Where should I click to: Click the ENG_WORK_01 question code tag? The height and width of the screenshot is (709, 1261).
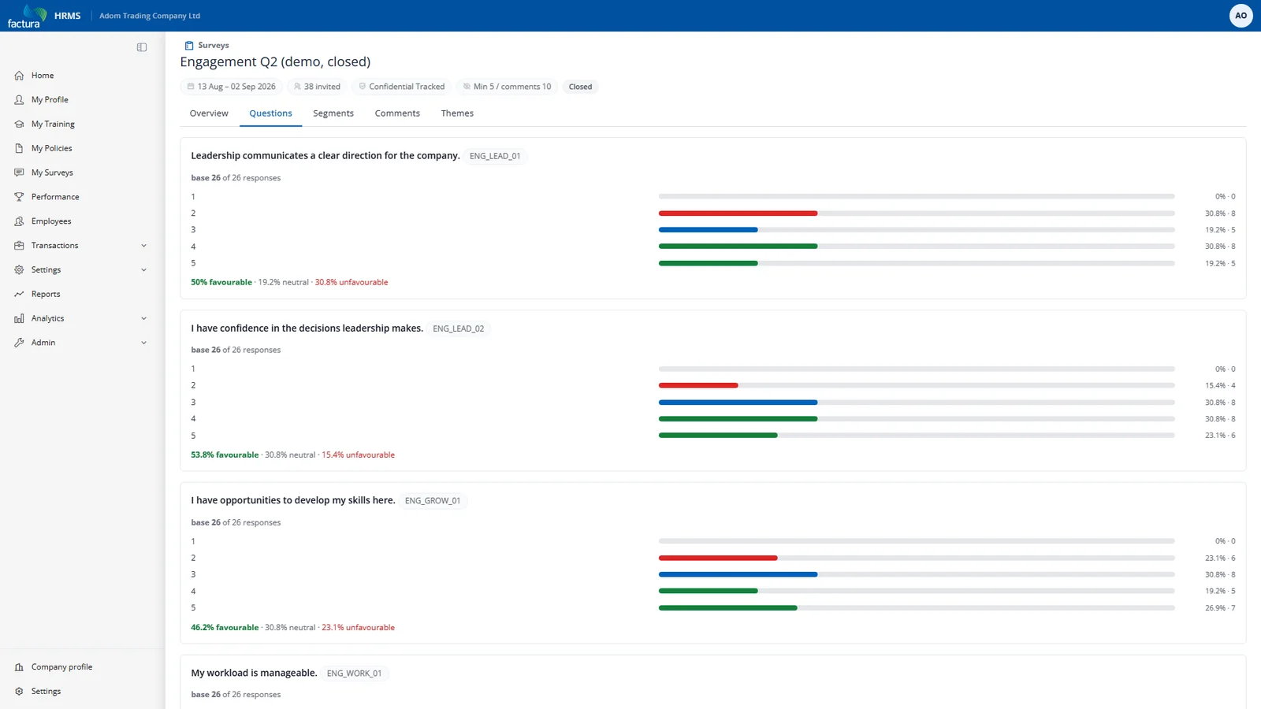[x=354, y=674]
